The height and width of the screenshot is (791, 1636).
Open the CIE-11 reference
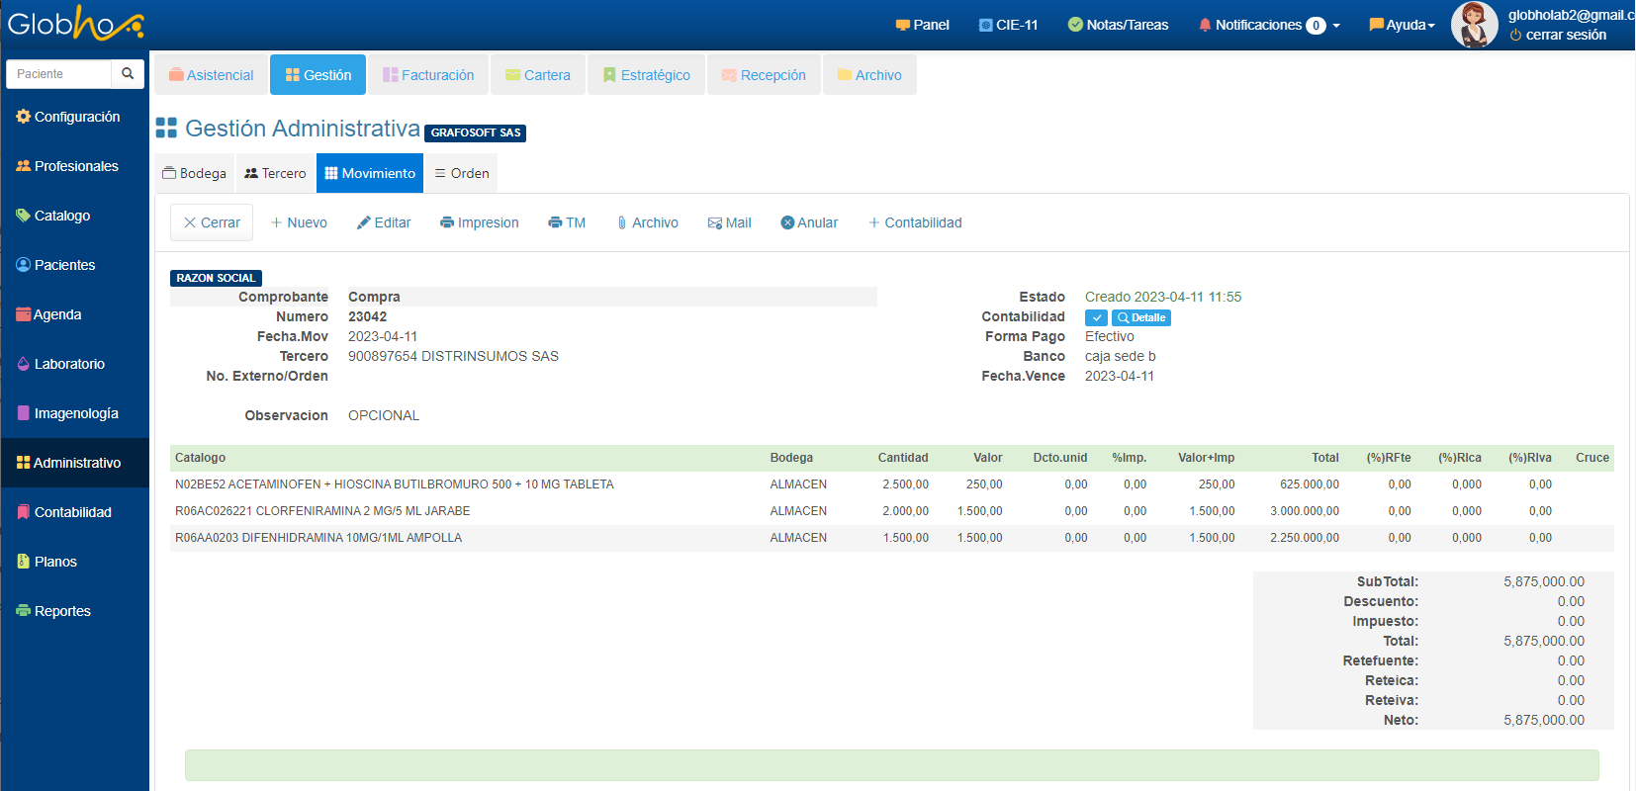click(1008, 25)
